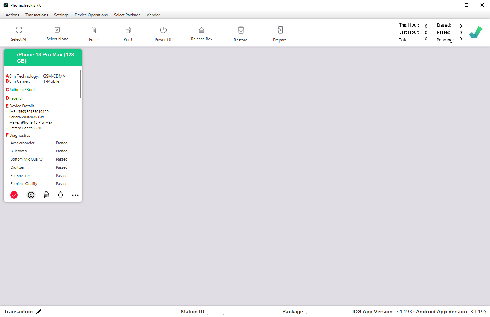Click the Station ID field

pyautogui.click(x=215, y=312)
